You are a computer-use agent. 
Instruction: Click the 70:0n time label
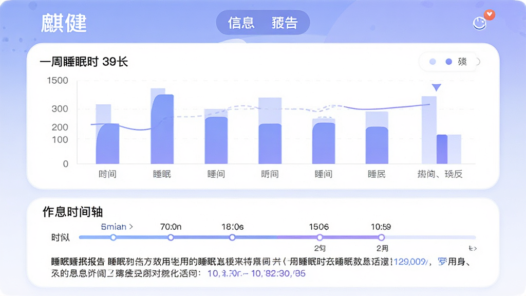coord(171,227)
